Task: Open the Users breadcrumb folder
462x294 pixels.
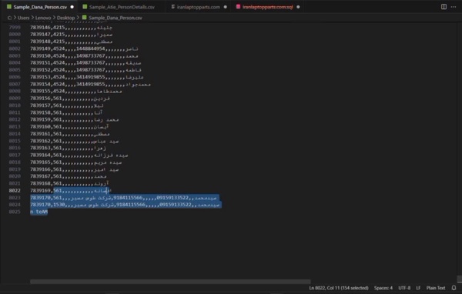Action: click(23, 18)
